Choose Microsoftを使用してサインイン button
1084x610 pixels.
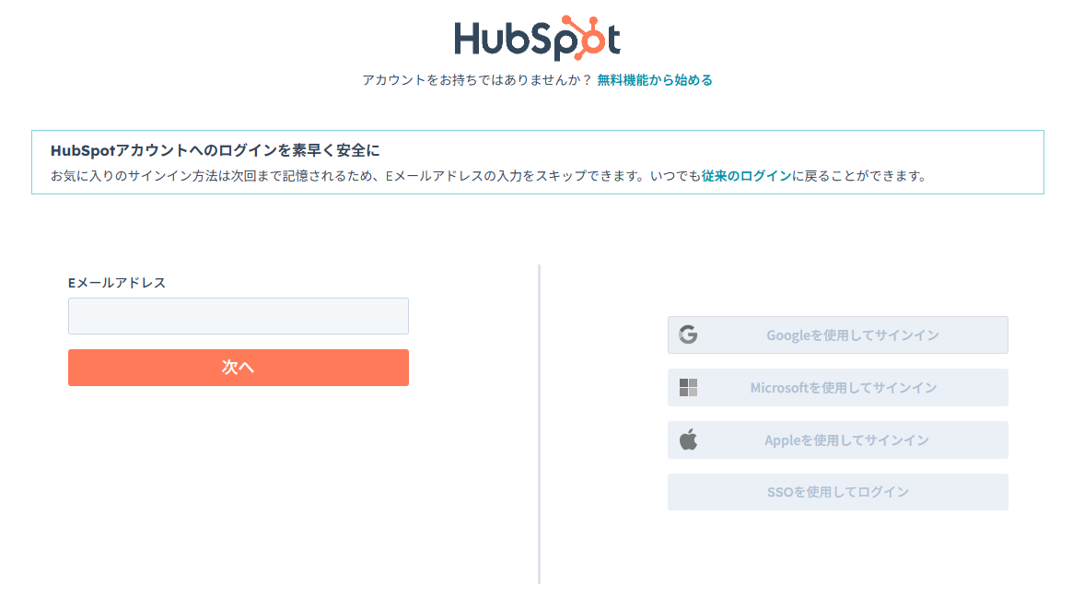tap(838, 387)
